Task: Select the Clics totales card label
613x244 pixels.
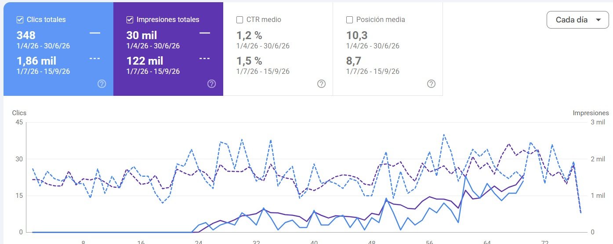Action: click(x=46, y=20)
